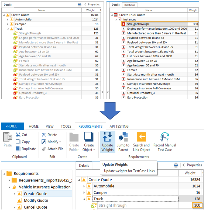Click the Duplicate icon in Clipboard
The image size is (206, 210).
(x=18, y=149)
